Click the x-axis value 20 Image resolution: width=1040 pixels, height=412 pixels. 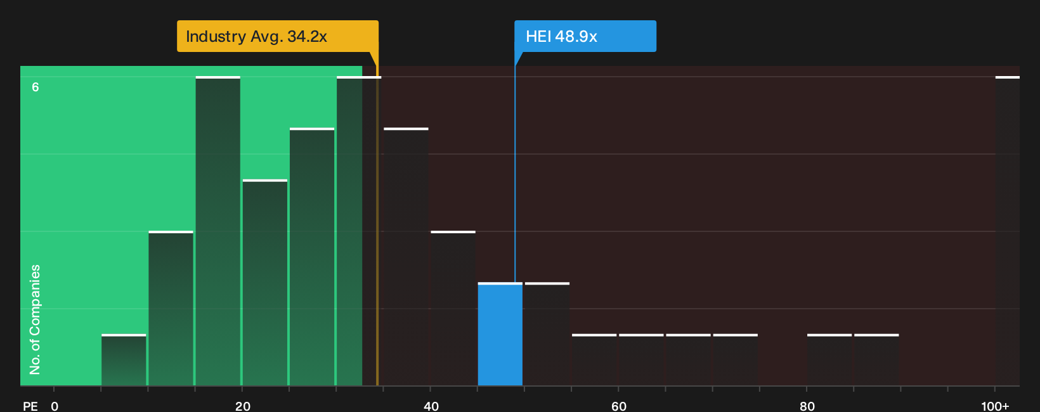243,406
